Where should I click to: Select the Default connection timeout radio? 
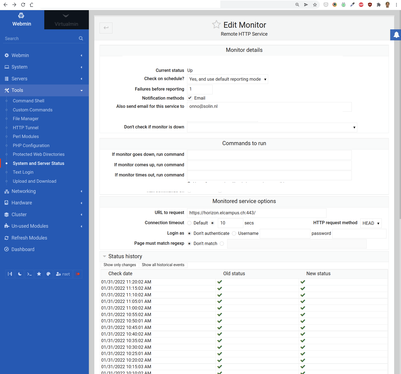(x=189, y=223)
